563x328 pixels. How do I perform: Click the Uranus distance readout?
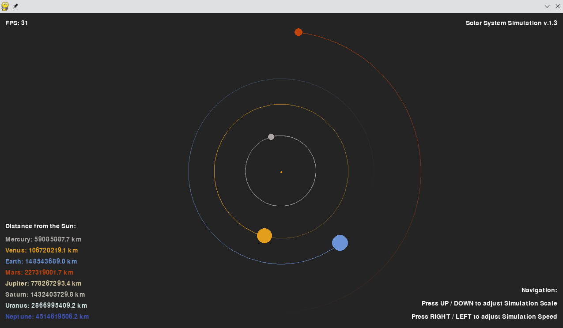click(x=46, y=305)
